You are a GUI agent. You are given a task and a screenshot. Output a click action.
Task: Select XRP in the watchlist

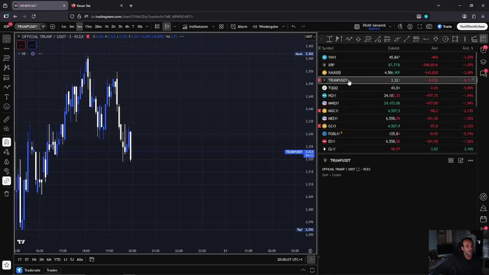pos(397,65)
